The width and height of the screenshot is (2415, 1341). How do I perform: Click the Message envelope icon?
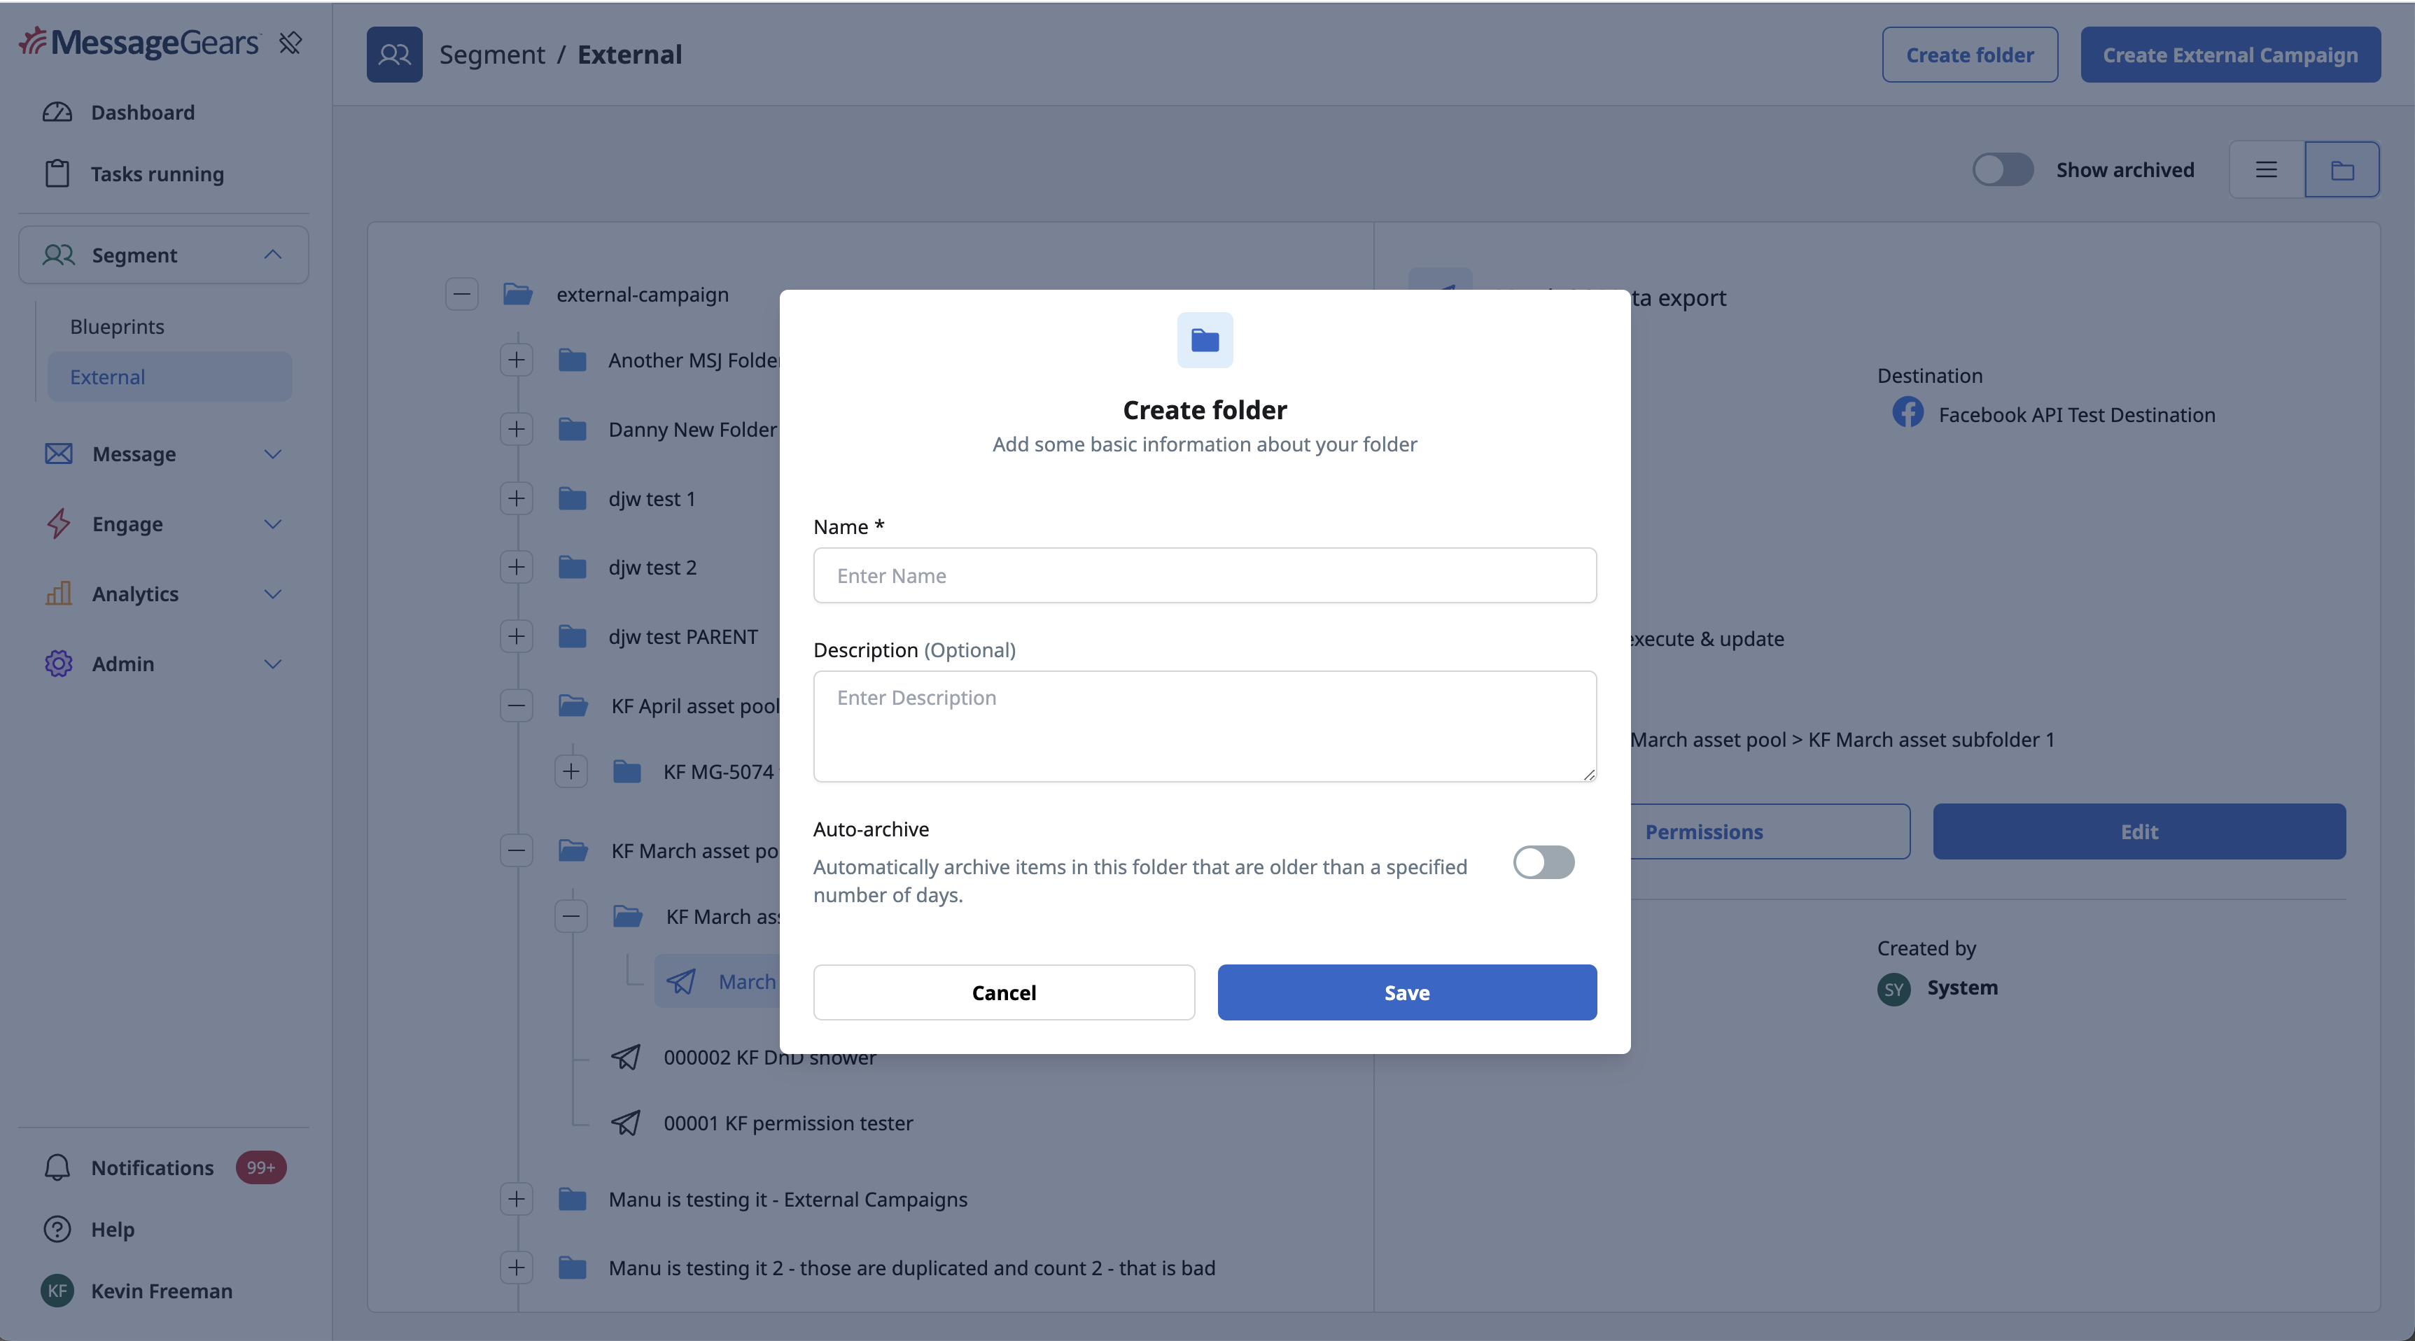point(58,454)
